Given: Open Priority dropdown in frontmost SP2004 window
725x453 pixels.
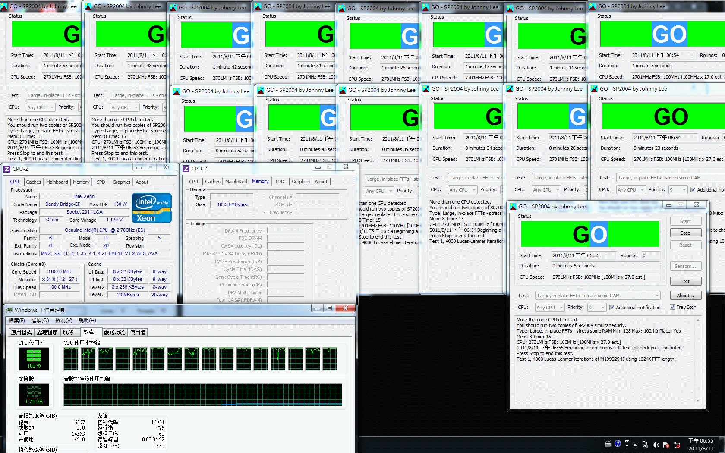Looking at the screenshot, I should click(x=602, y=308).
